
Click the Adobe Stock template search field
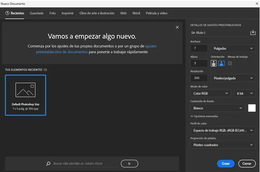[85, 164]
